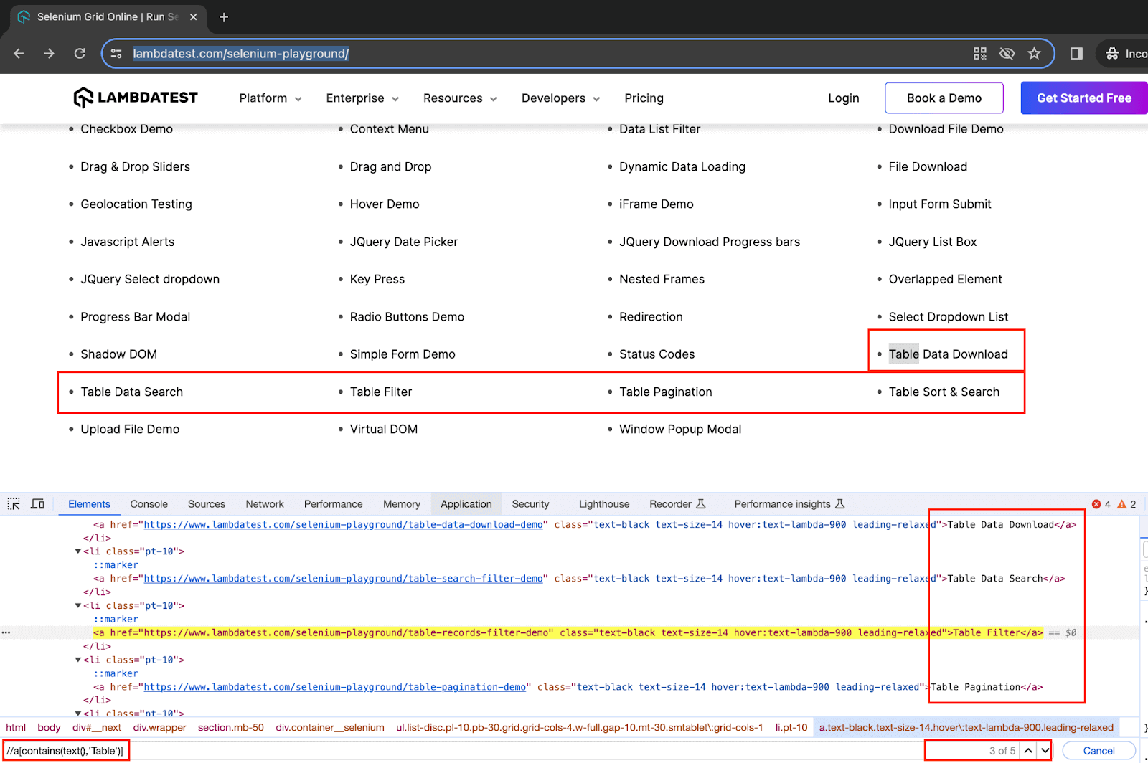This screenshot has height=763, width=1148.
Task: Open the Upload File Demo link
Action: tap(130, 429)
